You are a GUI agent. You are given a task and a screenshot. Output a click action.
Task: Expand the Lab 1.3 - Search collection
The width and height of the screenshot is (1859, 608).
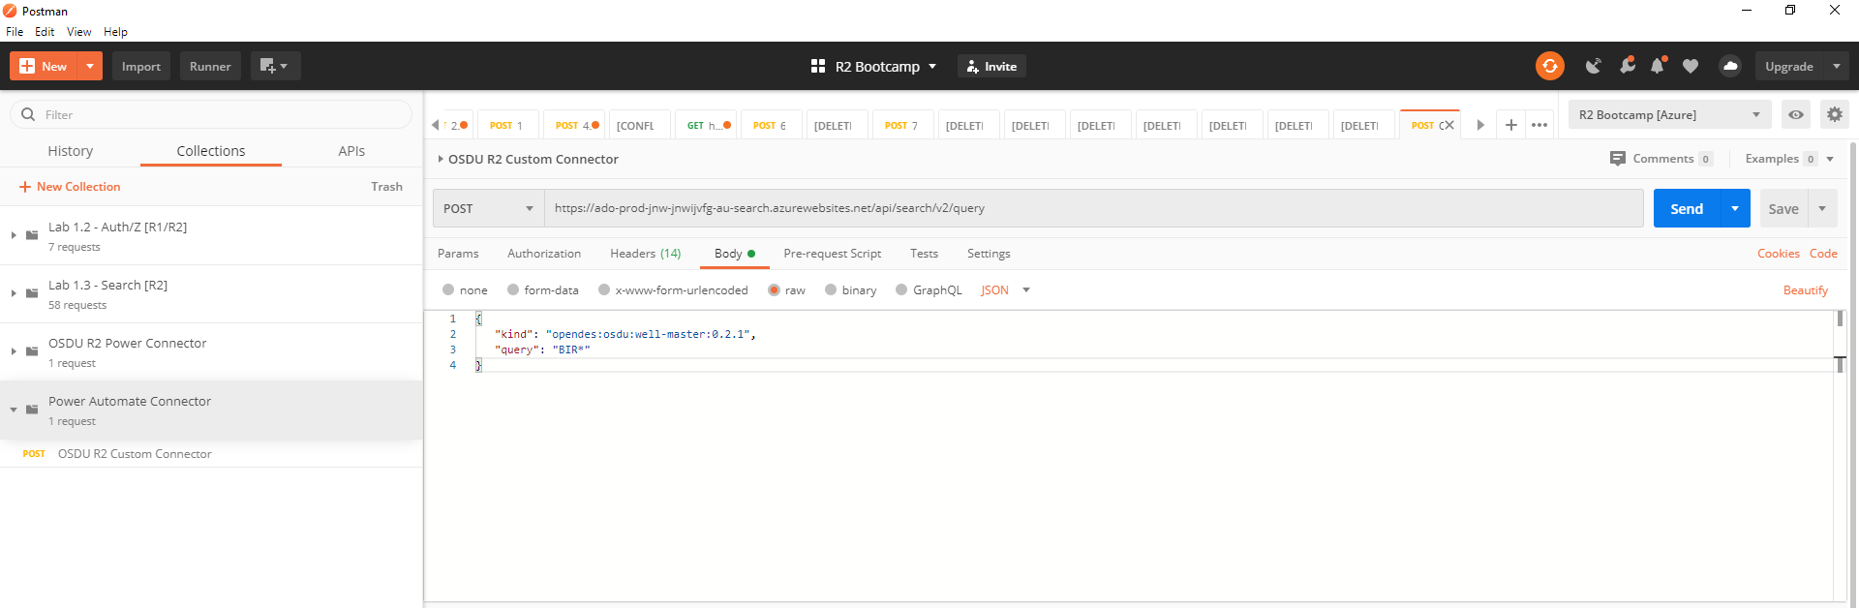pyautogui.click(x=14, y=293)
